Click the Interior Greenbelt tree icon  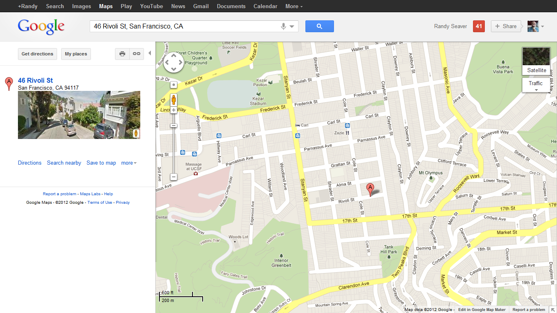281,256
